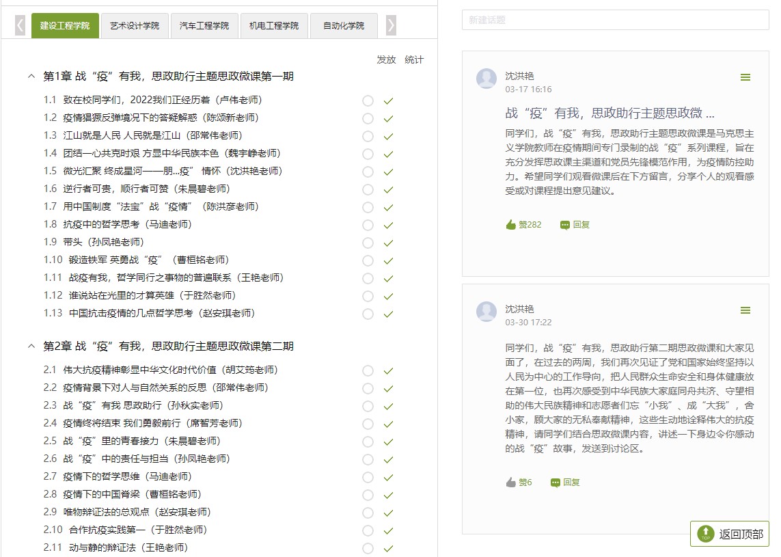Switch to the 艺术设计学院 tab
This screenshot has width=781, height=557.
(x=135, y=26)
